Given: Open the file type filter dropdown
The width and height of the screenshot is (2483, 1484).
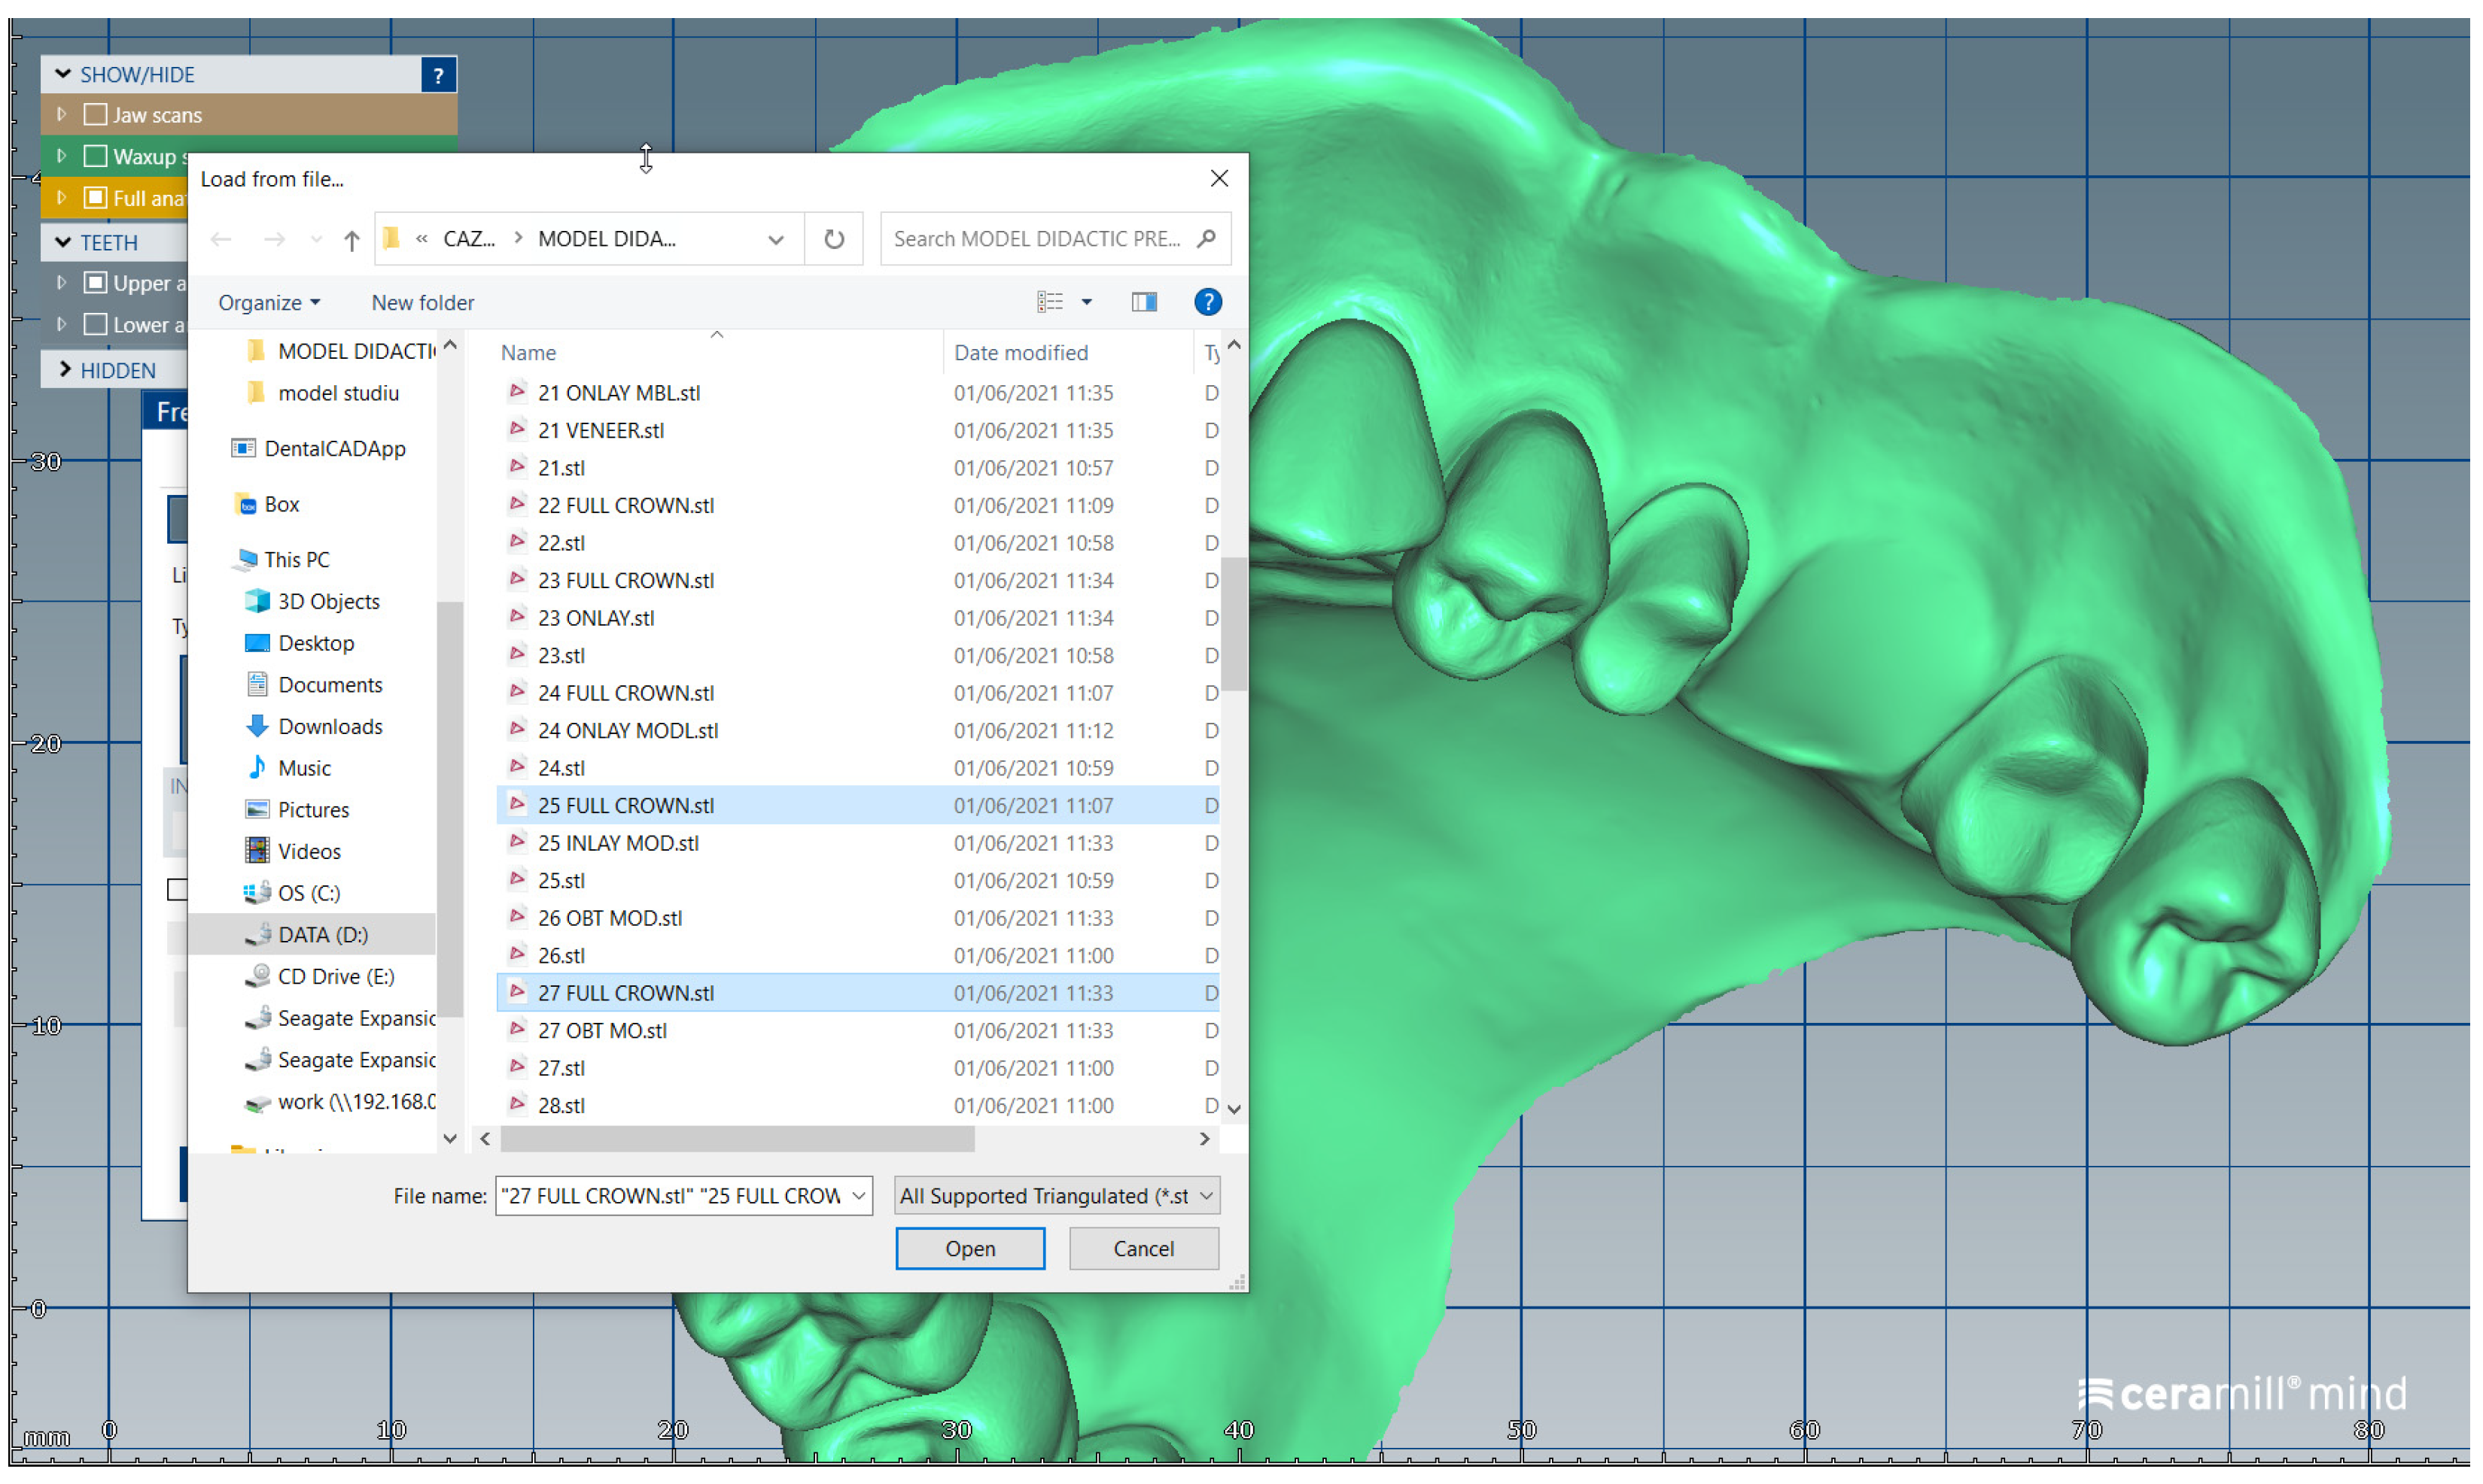Looking at the screenshot, I should 1206,1196.
